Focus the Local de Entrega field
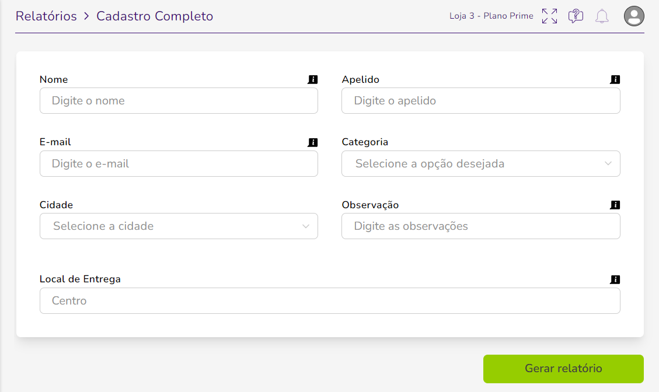 click(330, 301)
